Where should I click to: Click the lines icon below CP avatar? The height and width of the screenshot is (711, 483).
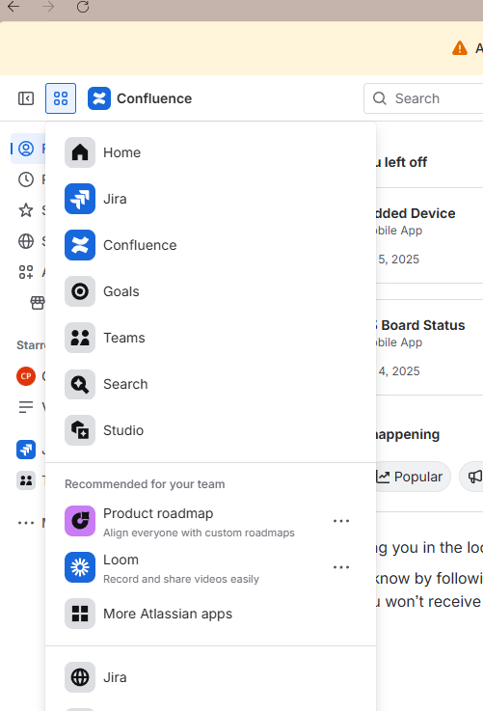pos(26,407)
